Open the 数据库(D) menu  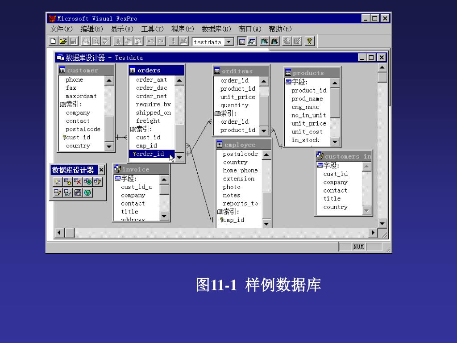[216, 29]
